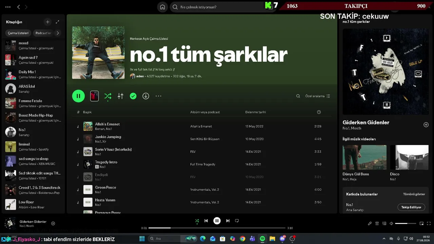Show more library filter chips with the right chevron
Viewport: 434px width, 244px height.
(58, 33)
